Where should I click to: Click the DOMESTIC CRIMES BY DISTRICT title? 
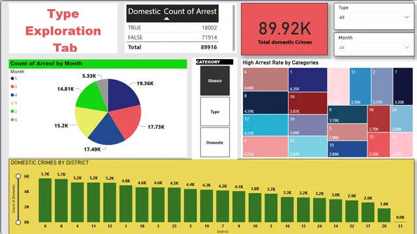(50, 162)
